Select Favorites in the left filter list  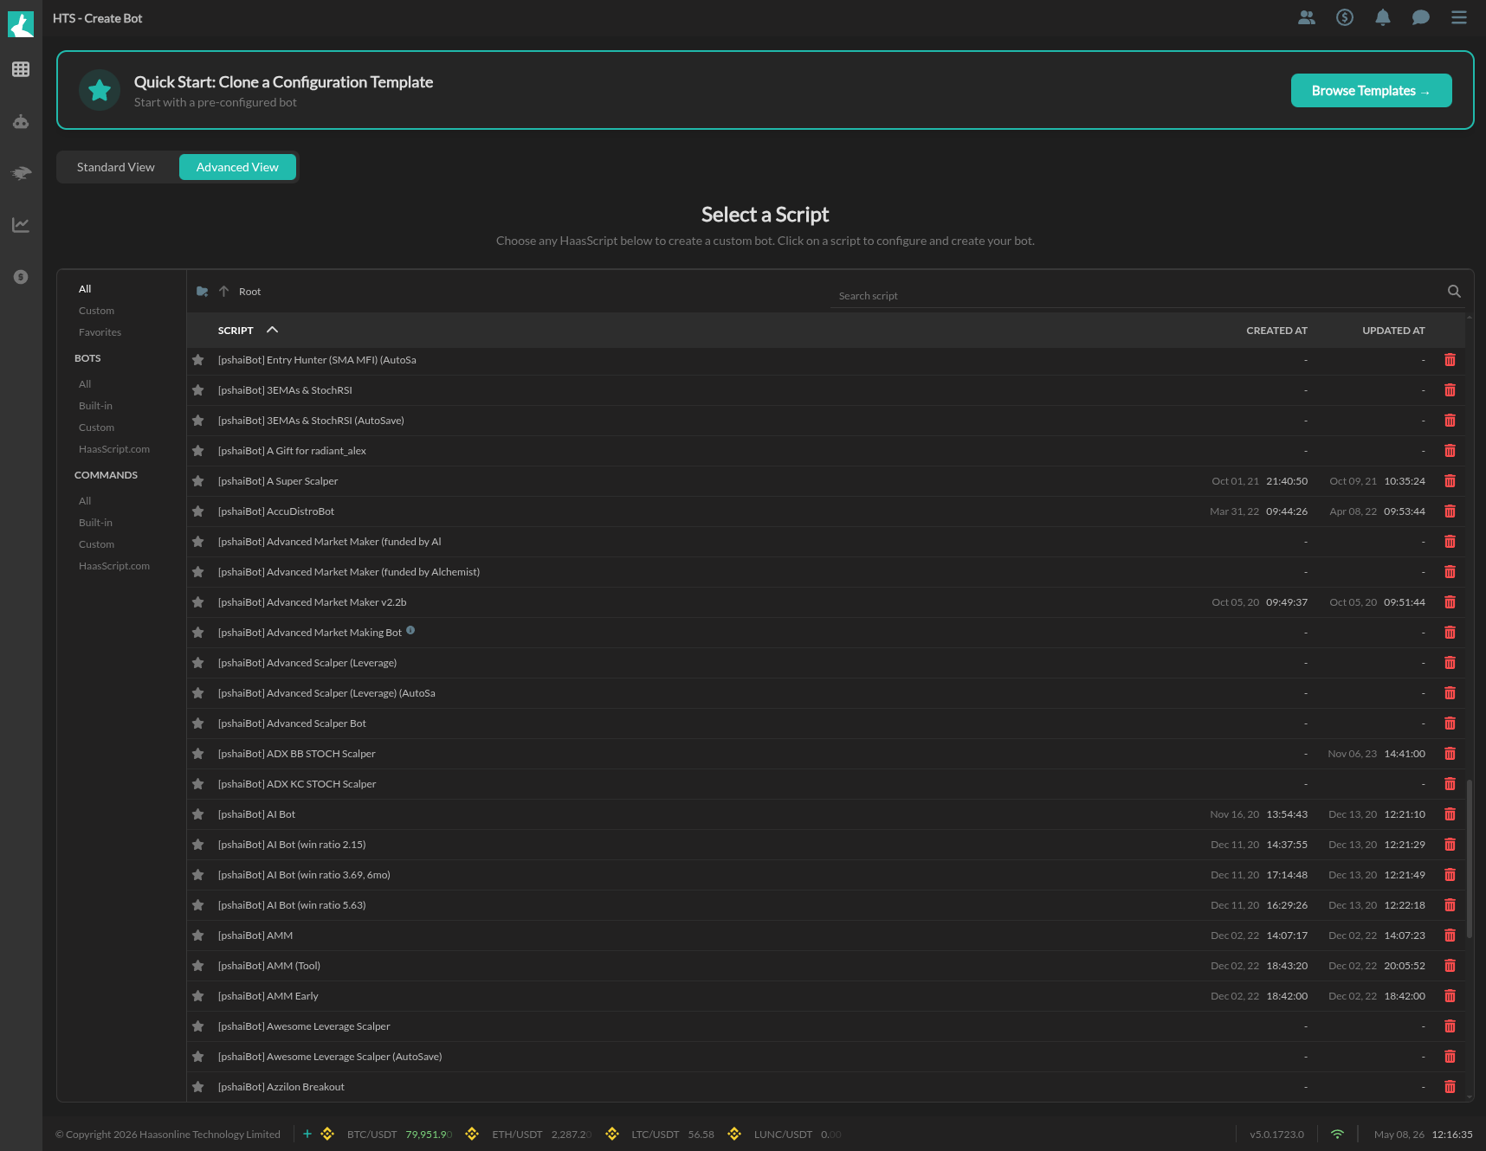click(100, 332)
